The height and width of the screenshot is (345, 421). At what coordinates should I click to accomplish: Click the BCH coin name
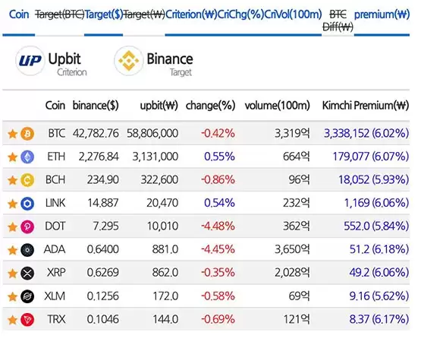tap(55, 179)
